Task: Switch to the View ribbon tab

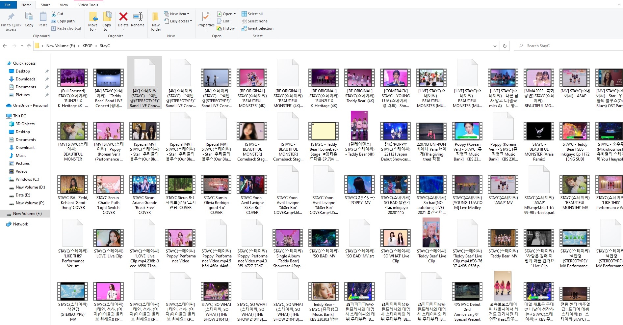Action: coord(64,5)
